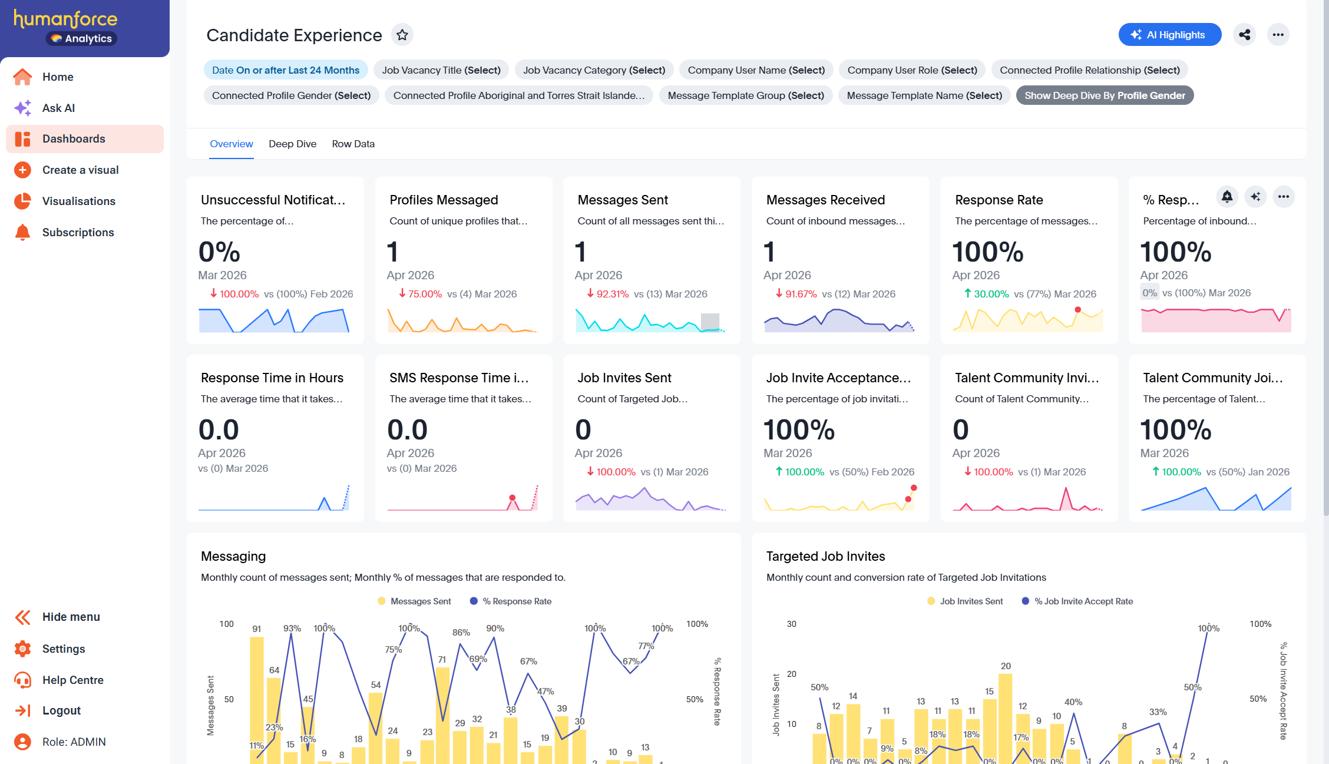Favourite the Candidate Experience dashboard star
This screenshot has height=764, width=1329.
[402, 35]
